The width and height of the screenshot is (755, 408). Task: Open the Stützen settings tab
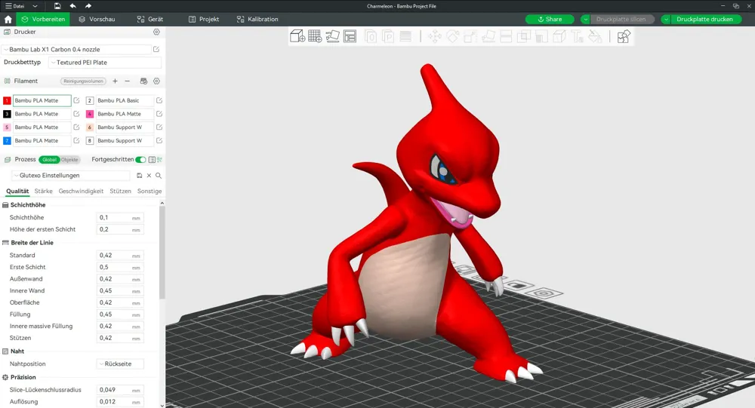point(120,191)
